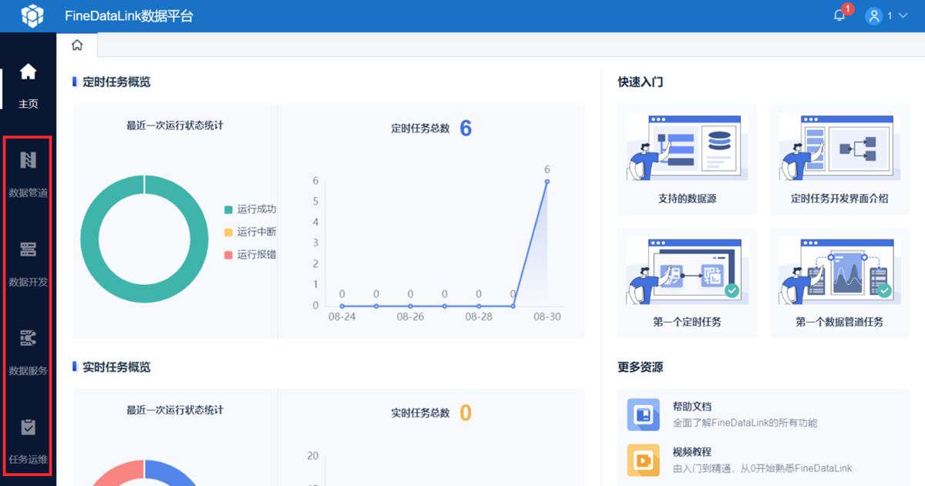Open the 支持的数据源 guide card
The height and width of the screenshot is (486, 925).
coord(687,159)
